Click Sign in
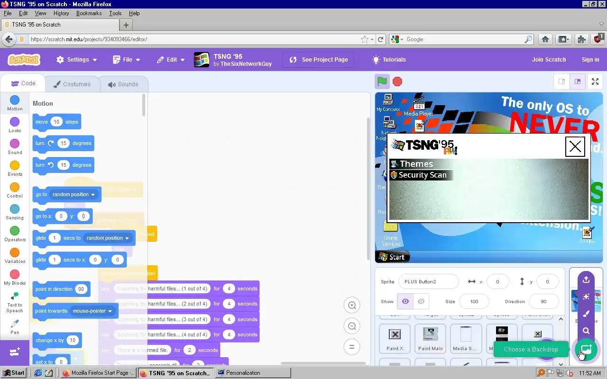The width and height of the screenshot is (607, 379). coord(590,60)
